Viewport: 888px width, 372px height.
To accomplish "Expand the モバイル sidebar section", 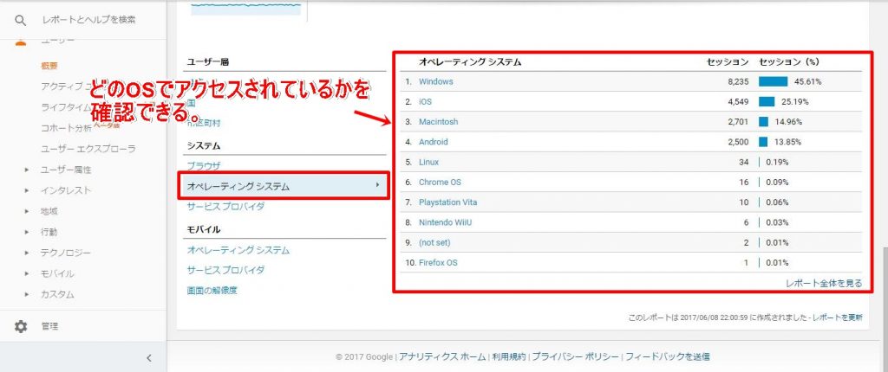I will 58,273.
